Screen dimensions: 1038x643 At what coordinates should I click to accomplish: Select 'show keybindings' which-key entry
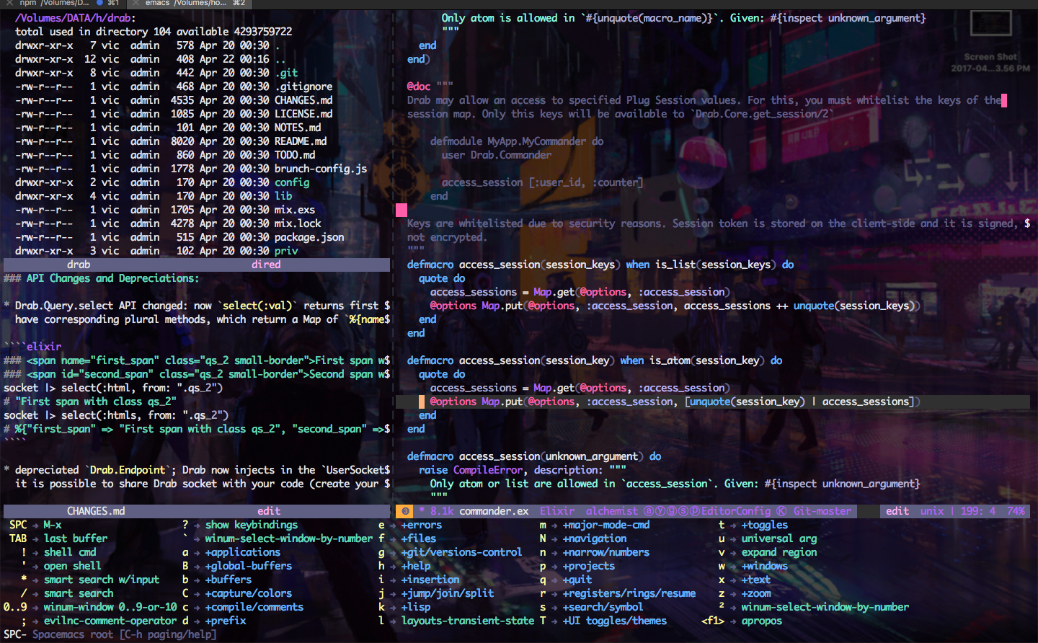tap(252, 525)
